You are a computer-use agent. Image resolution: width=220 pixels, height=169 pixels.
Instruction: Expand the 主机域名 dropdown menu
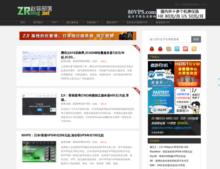coord(92,22)
